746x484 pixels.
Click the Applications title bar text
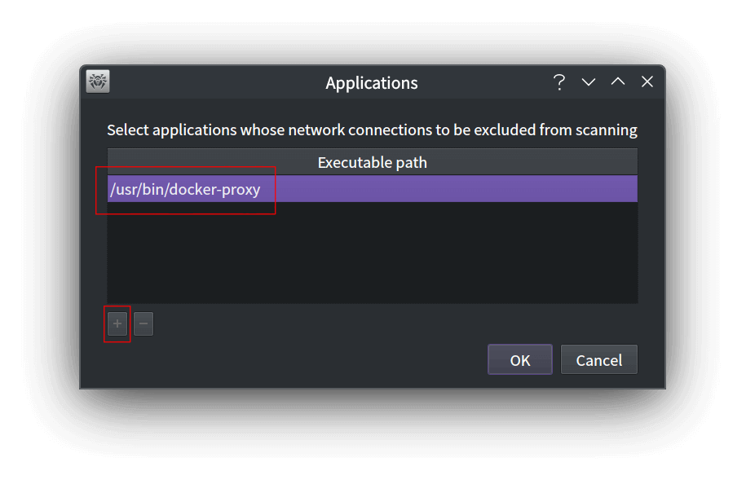coord(372,83)
